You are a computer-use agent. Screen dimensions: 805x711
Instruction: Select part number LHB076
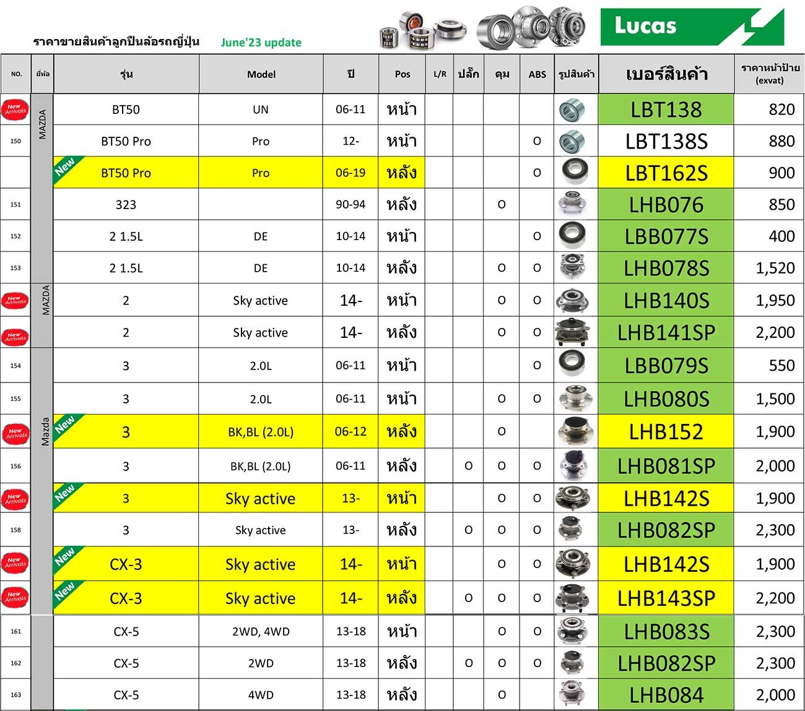tap(666, 205)
